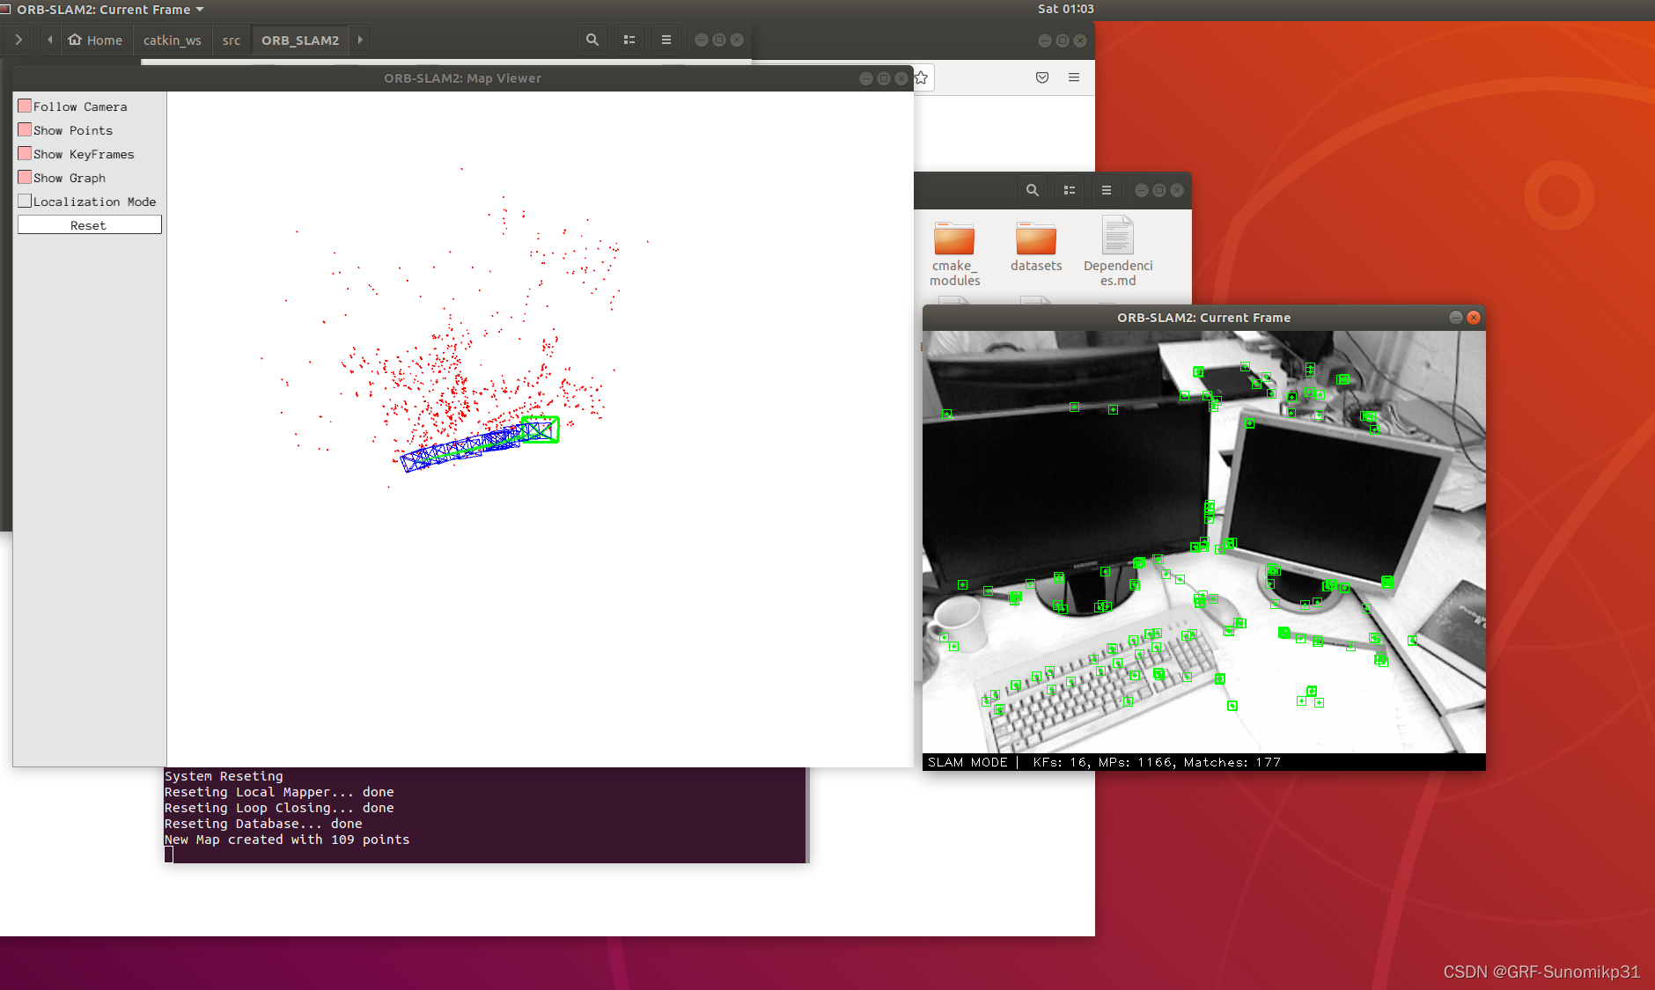
Task: Click the bookmark star icon in browser
Action: click(921, 77)
